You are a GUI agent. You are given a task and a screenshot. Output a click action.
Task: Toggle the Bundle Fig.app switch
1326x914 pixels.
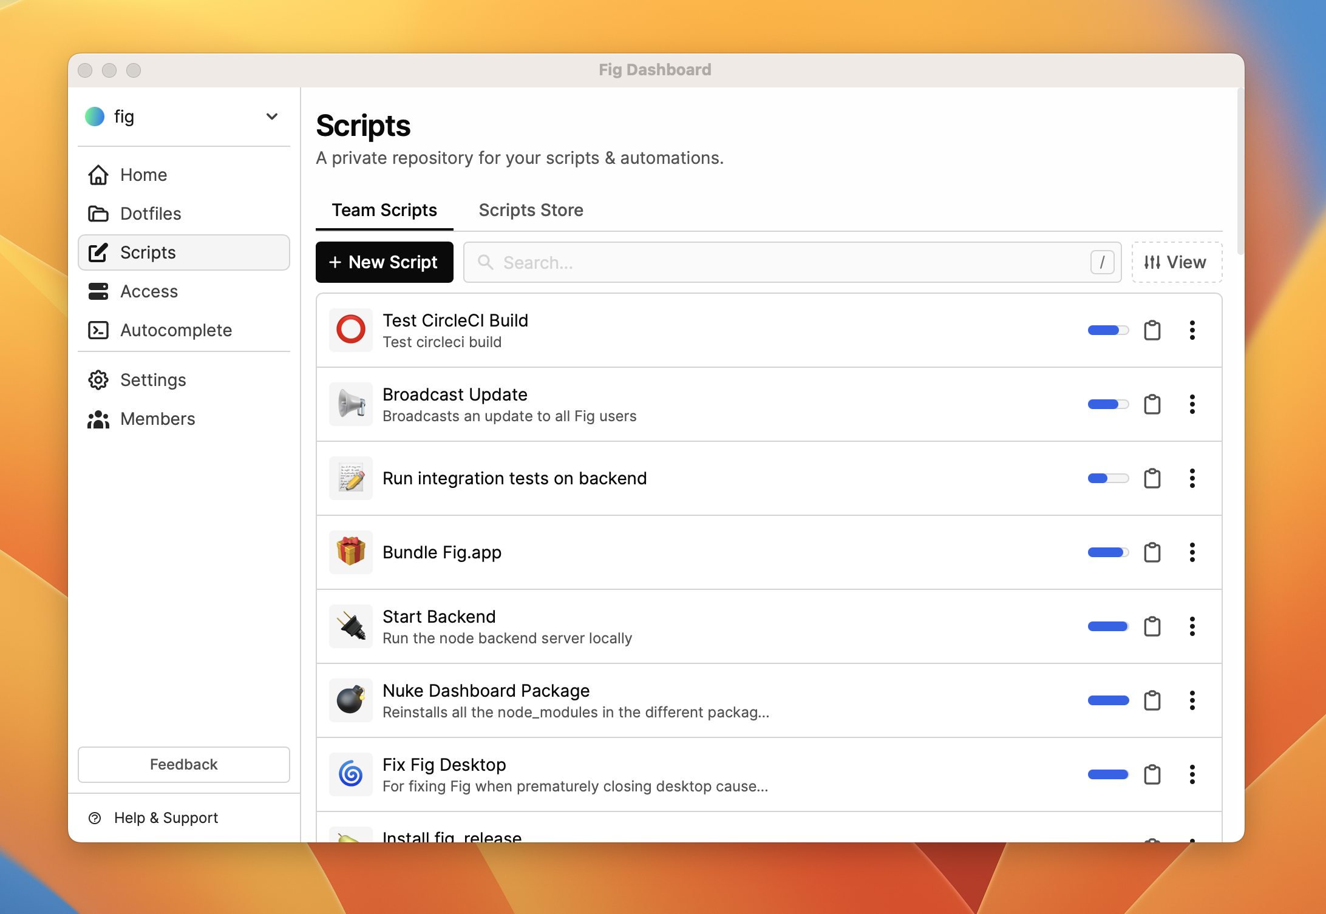pos(1108,552)
